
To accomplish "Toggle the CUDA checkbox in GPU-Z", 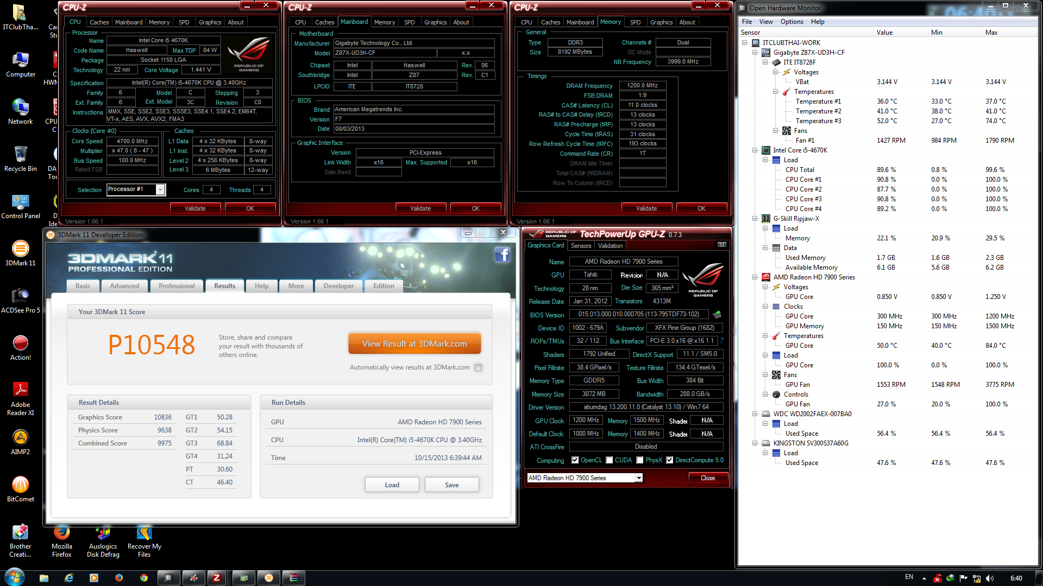I will 610,460.
